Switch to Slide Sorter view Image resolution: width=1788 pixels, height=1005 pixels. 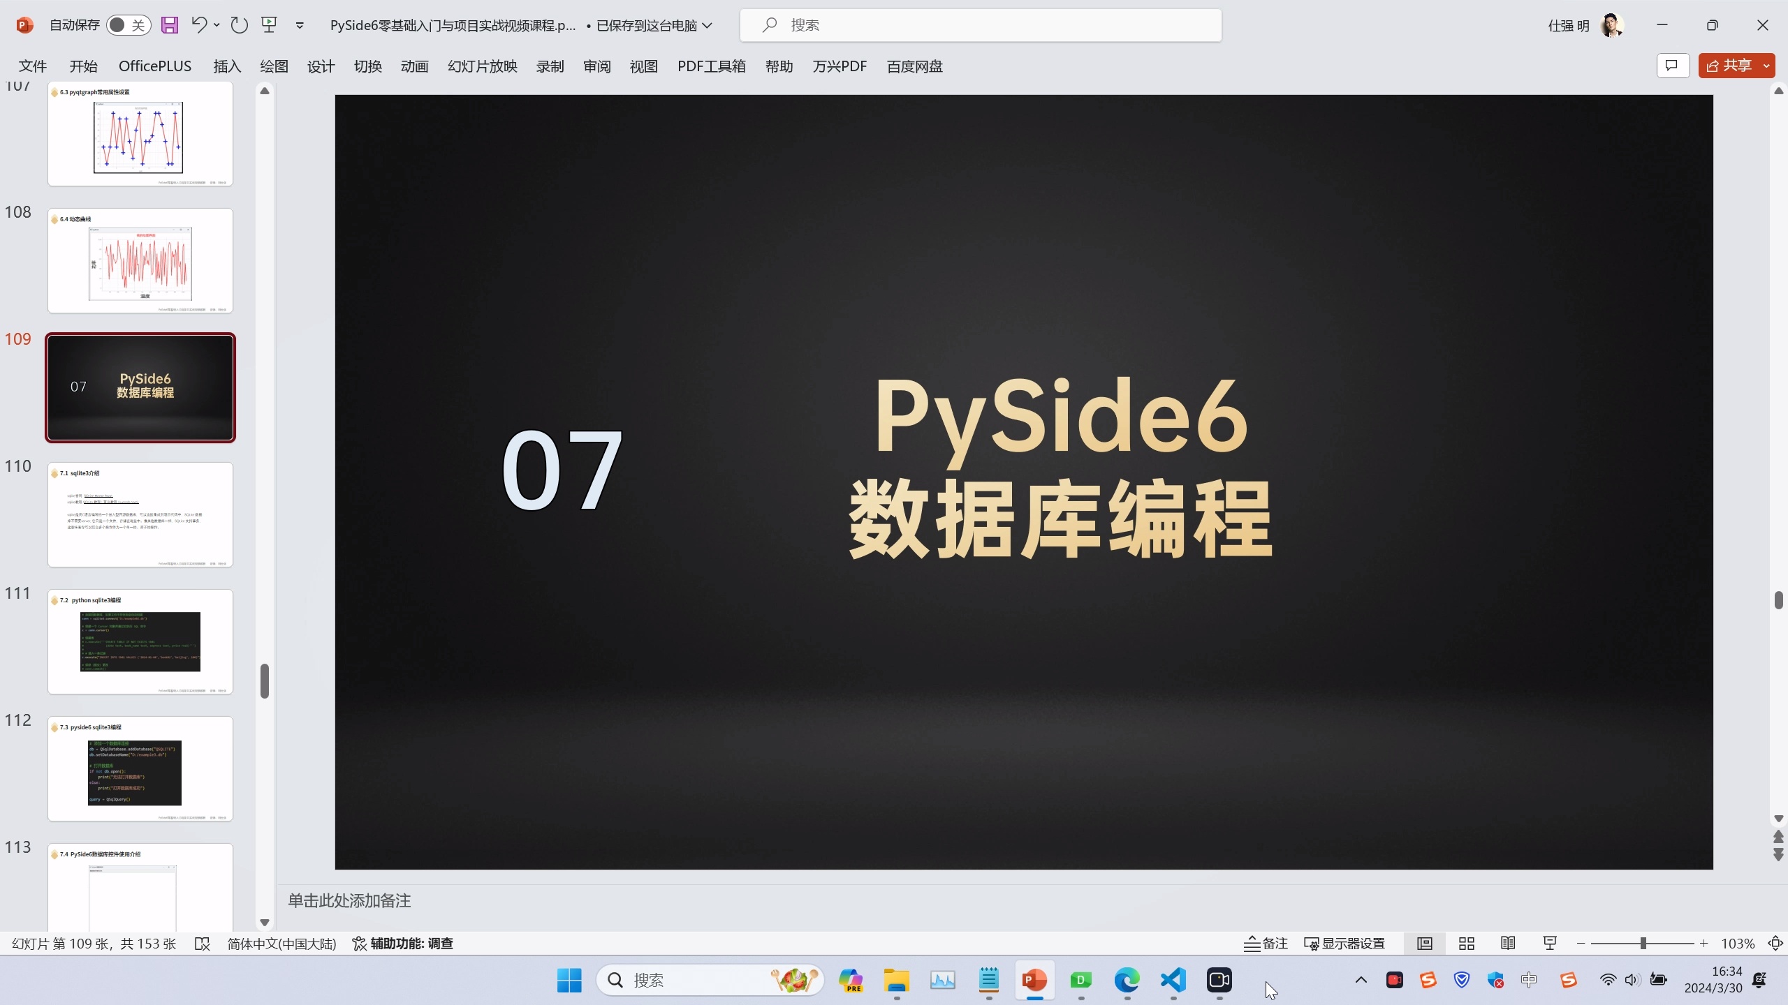[1466, 943]
